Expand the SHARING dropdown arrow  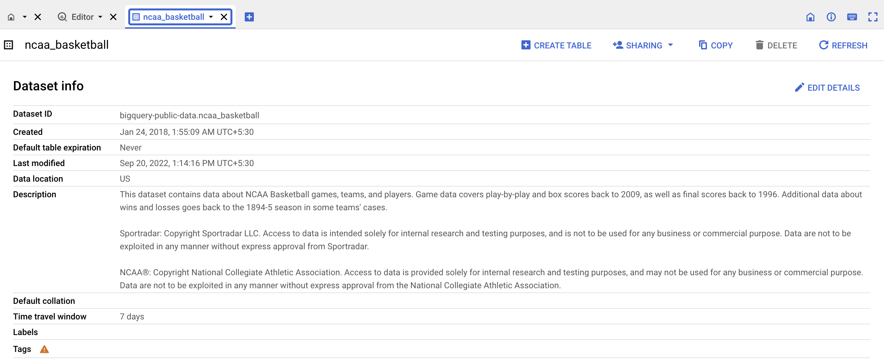[x=670, y=45]
